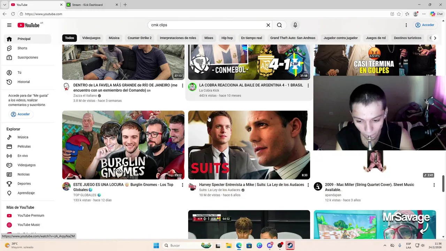The height and width of the screenshot is (251, 446).
Task: Click the YouTube search input field
Action: pyautogui.click(x=207, y=25)
